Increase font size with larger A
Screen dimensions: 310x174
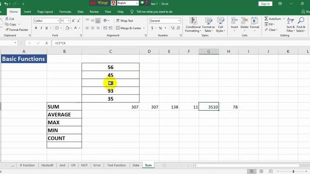[x=73, y=21]
